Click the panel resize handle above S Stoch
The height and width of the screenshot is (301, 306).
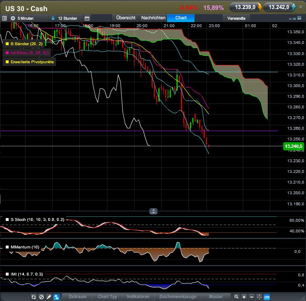pos(153,211)
